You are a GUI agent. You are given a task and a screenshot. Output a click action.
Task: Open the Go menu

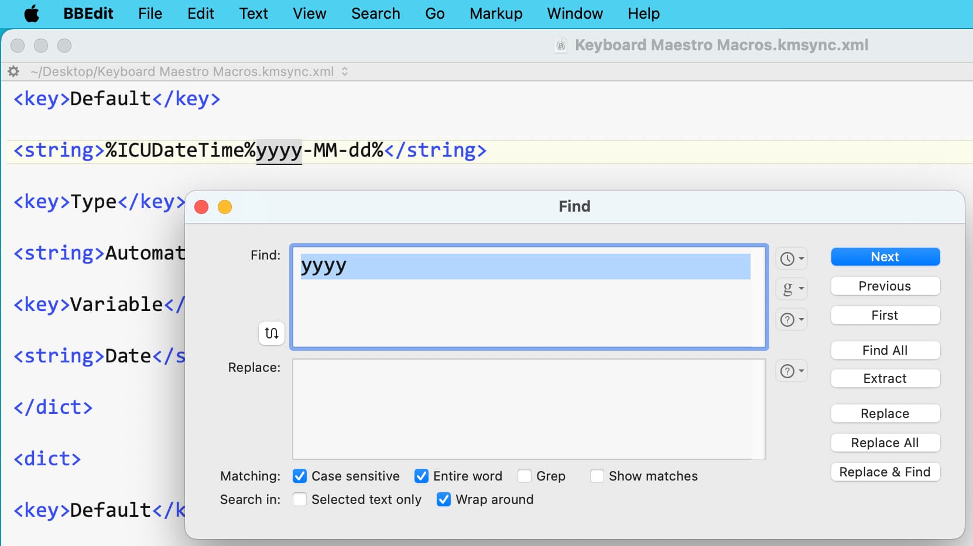pos(435,13)
